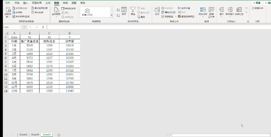Image resolution: width=271 pixels, height=137 pixels.
Task: Expand the 全部刷新 dropdown arrow
Action: point(56,17)
